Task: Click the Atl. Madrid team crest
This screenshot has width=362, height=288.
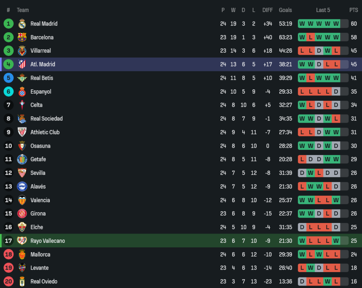Action: pos(22,64)
